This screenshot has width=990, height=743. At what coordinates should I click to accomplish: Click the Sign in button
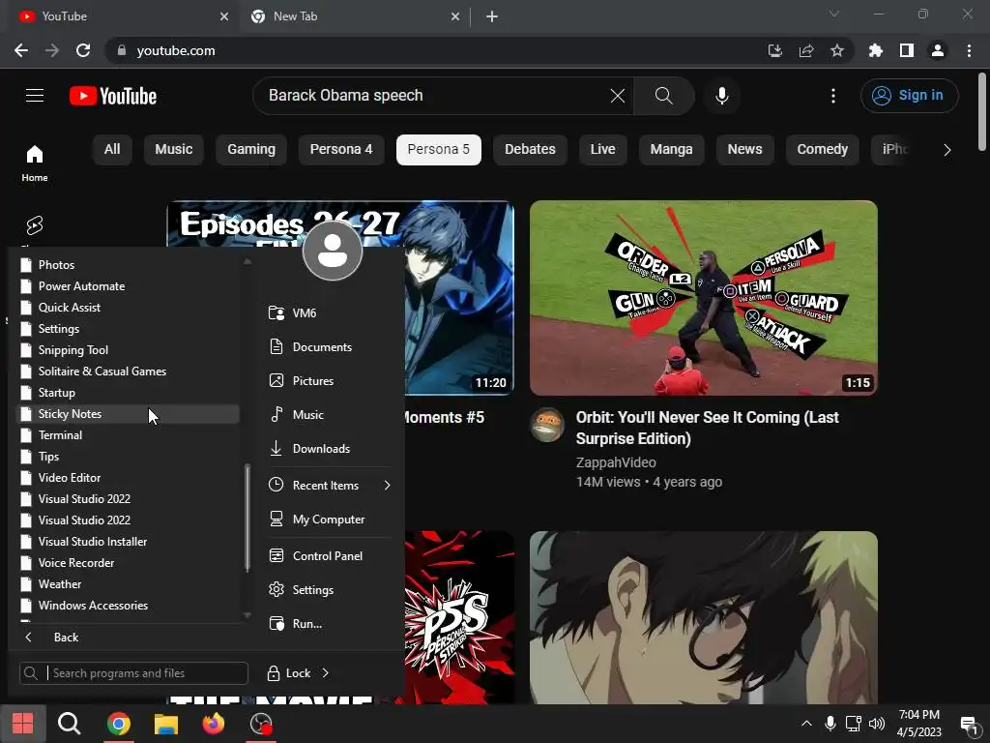[909, 96]
